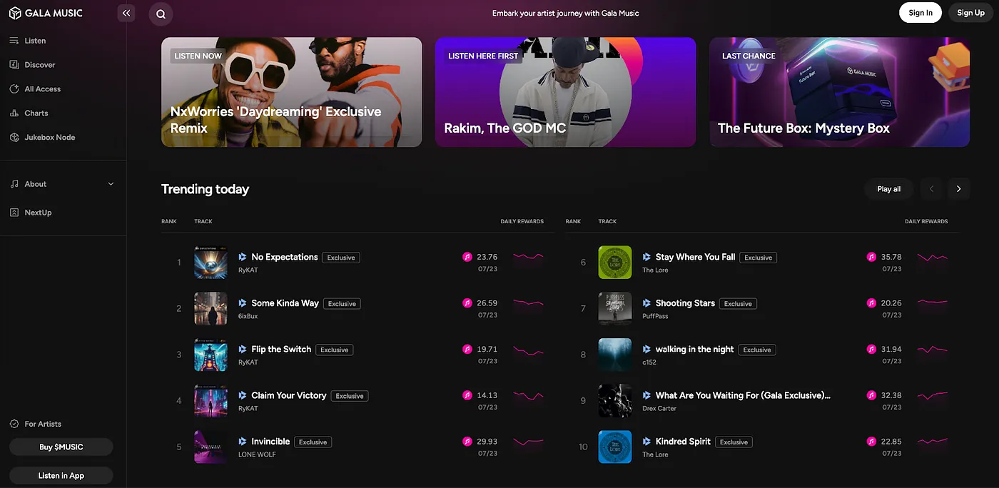999x488 pixels.
Task: Click the search magnifier icon
Action: click(161, 14)
